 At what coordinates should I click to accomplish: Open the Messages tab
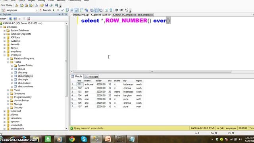pos(91,77)
